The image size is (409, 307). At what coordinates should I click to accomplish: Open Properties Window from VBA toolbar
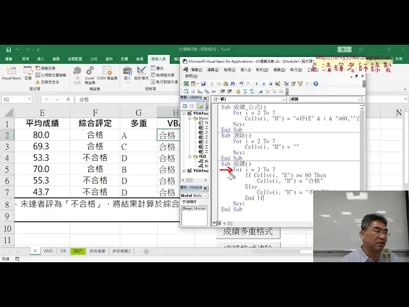coord(293,84)
